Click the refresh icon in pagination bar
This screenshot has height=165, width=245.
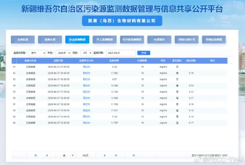click(134, 156)
